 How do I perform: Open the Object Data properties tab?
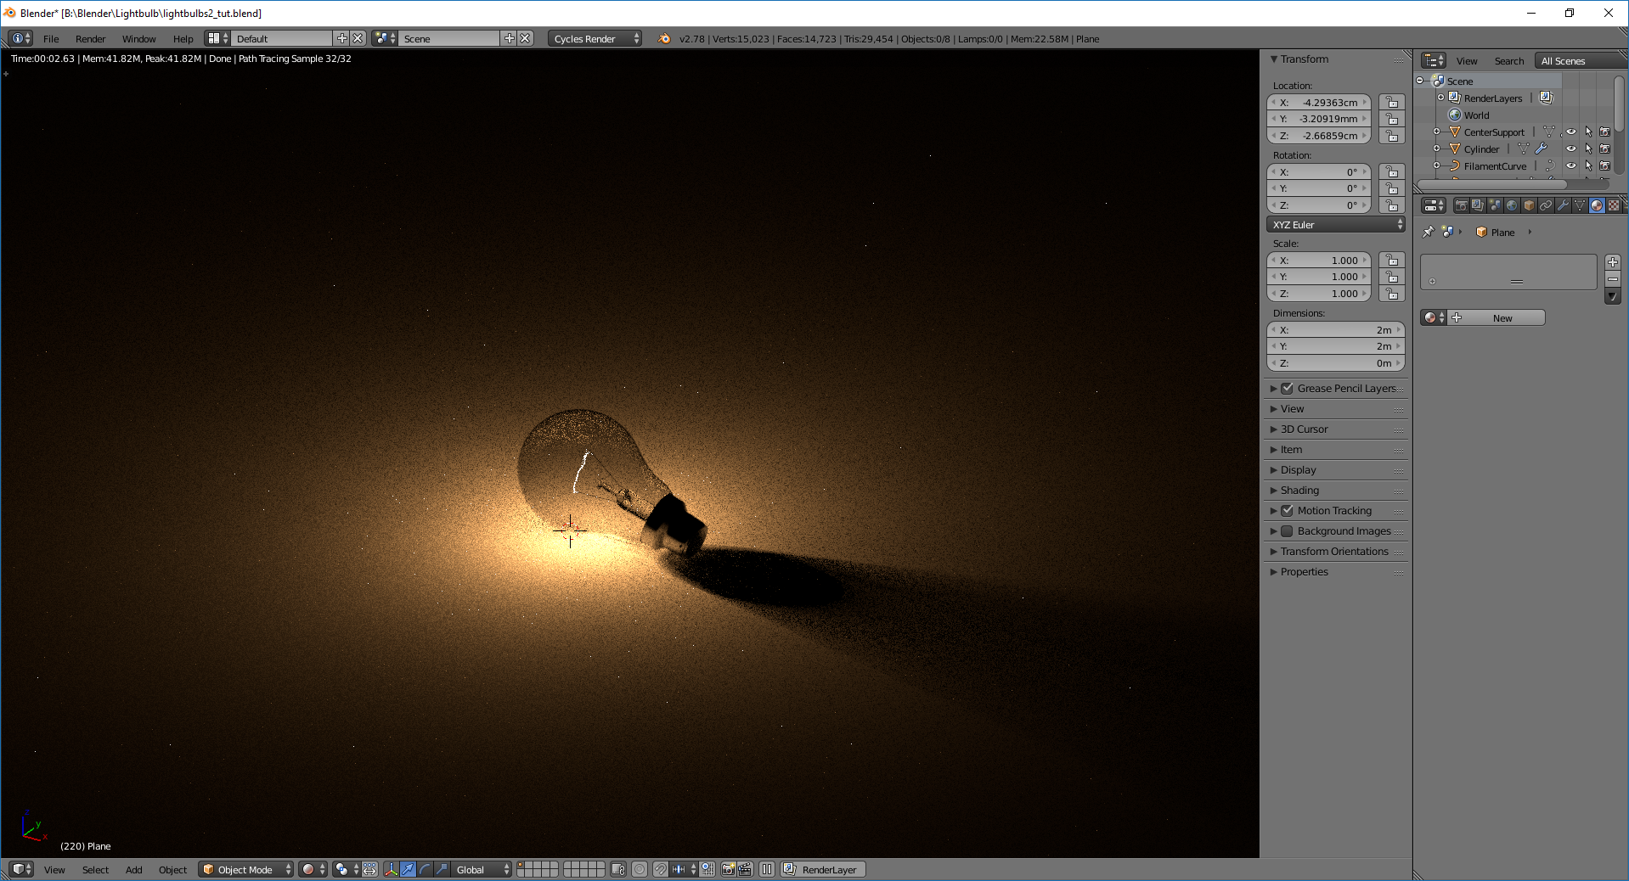[x=1580, y=205]
